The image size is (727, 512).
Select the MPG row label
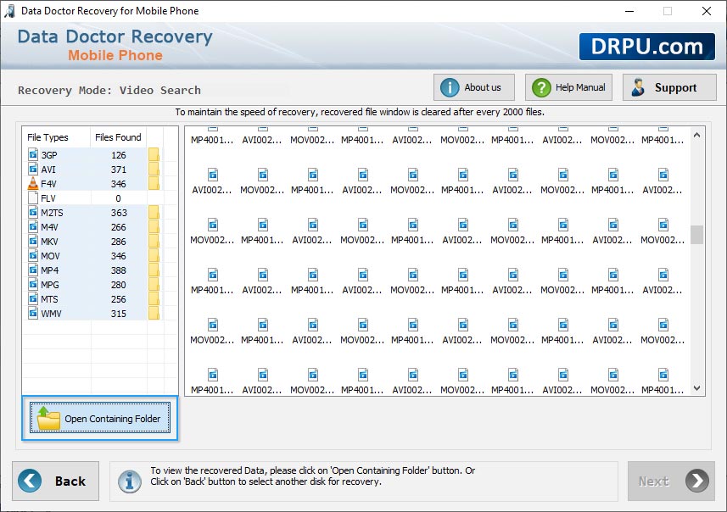pos(50,285)
